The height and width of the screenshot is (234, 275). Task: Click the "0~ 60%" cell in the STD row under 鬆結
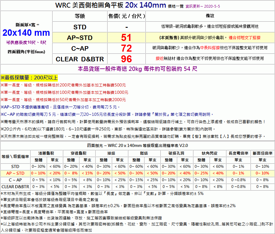tap(136, 166)
